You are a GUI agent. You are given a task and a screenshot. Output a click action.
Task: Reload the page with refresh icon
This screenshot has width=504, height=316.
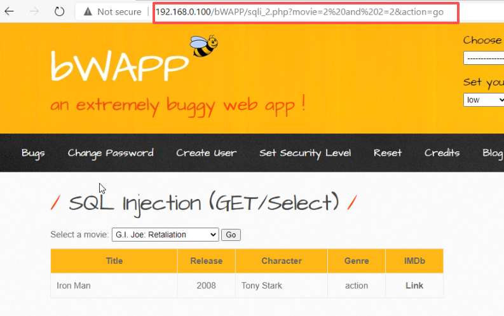click(x=59, y=11)
